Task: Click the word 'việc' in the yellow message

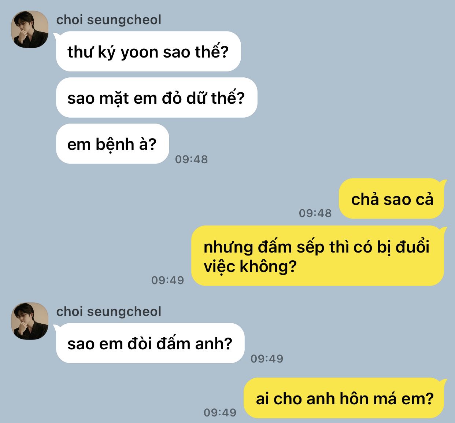Action: [219, 266]
